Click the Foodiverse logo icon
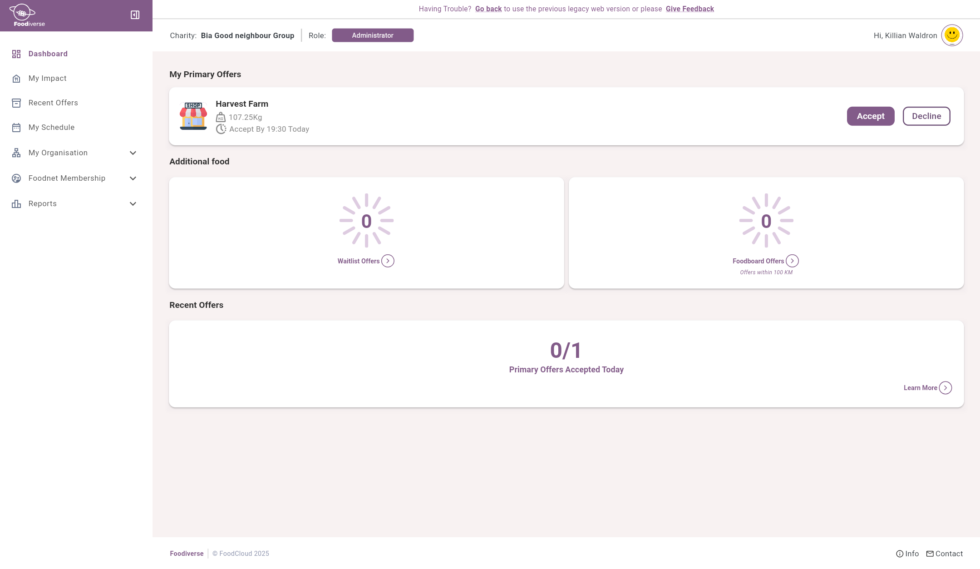The image size is (980, 569). (22, 12)
